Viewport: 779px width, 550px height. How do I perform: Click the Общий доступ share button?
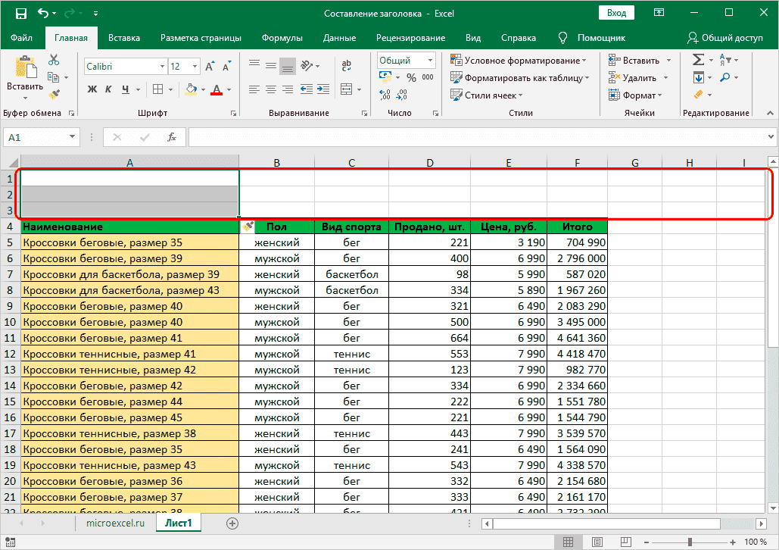pyautogui.click(x=725, y=38)
